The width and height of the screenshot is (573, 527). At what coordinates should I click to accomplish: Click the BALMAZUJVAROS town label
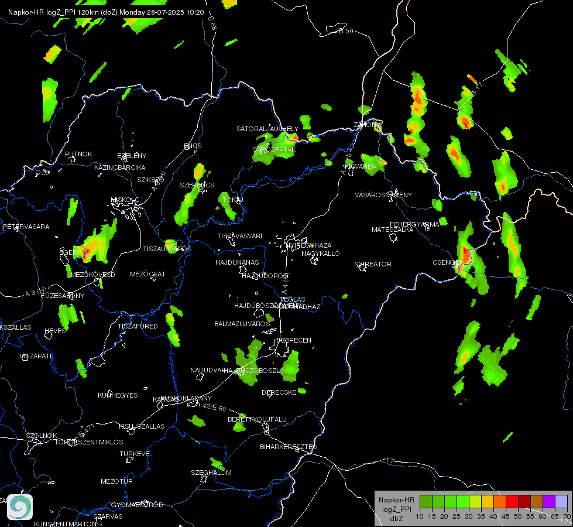242,324
